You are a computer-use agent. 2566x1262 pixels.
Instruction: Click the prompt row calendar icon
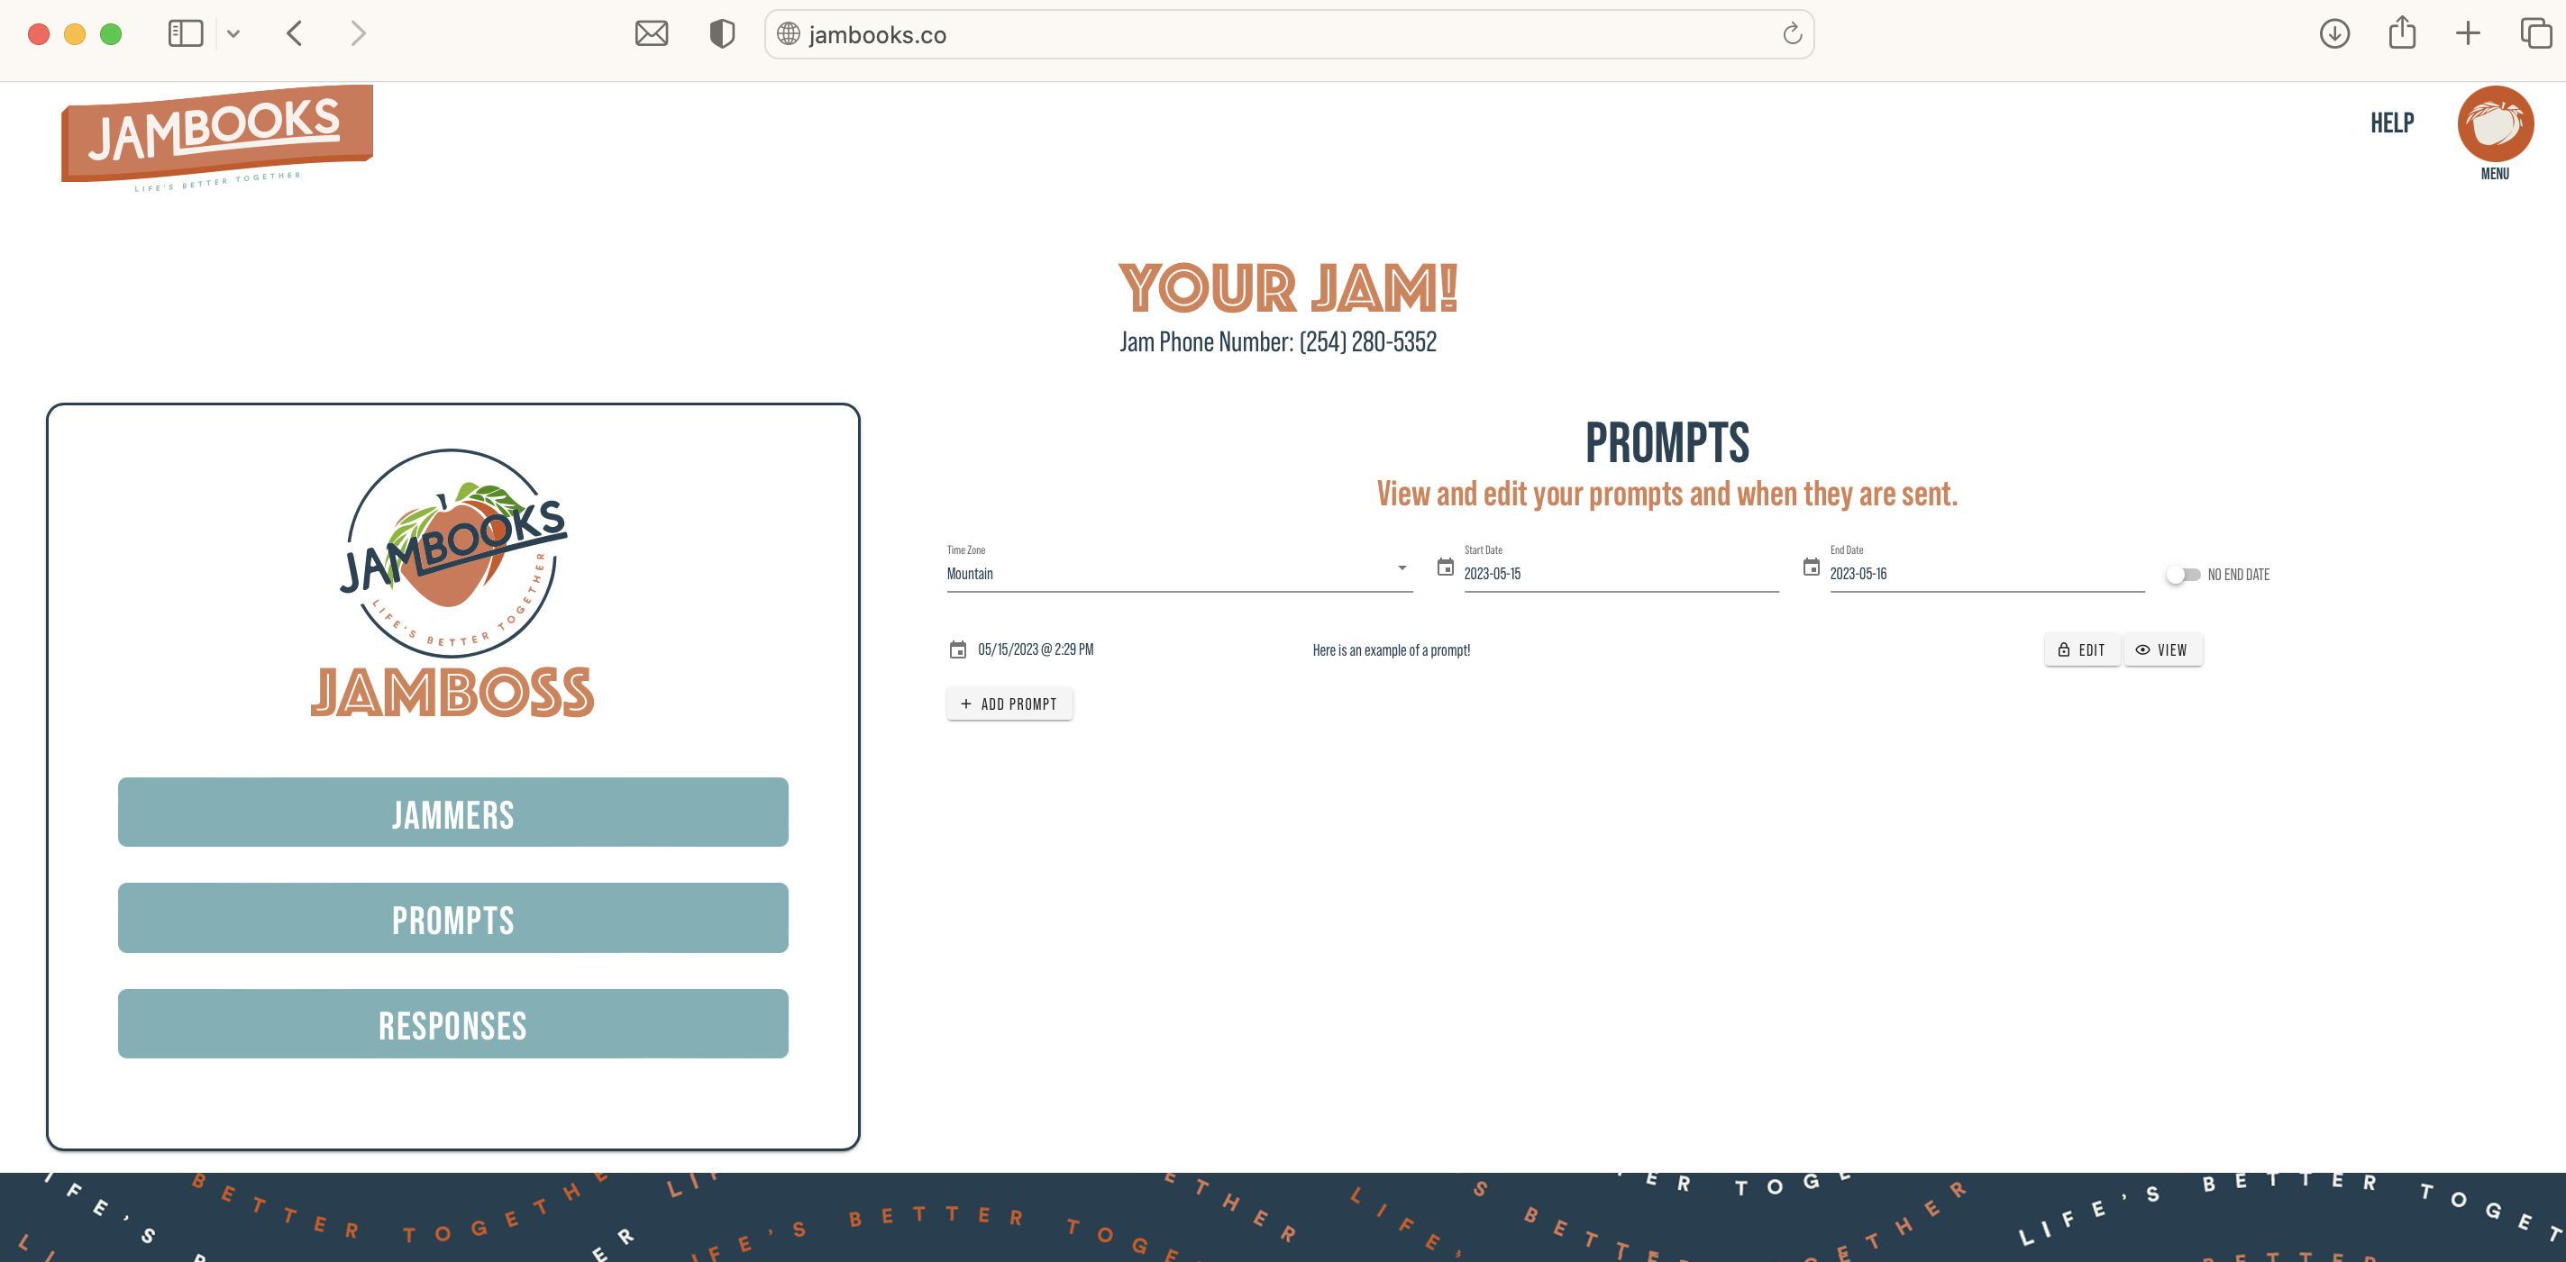[957, 649]
